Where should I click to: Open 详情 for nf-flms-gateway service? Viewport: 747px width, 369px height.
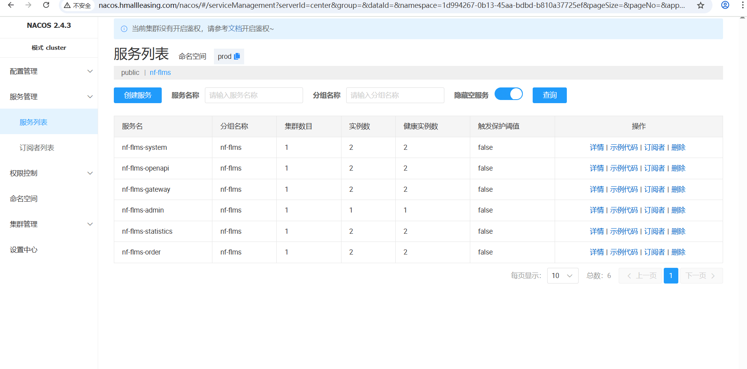[x=596, y=189]
